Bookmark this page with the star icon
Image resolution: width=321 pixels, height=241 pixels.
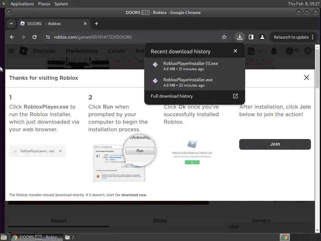[224, 37]
